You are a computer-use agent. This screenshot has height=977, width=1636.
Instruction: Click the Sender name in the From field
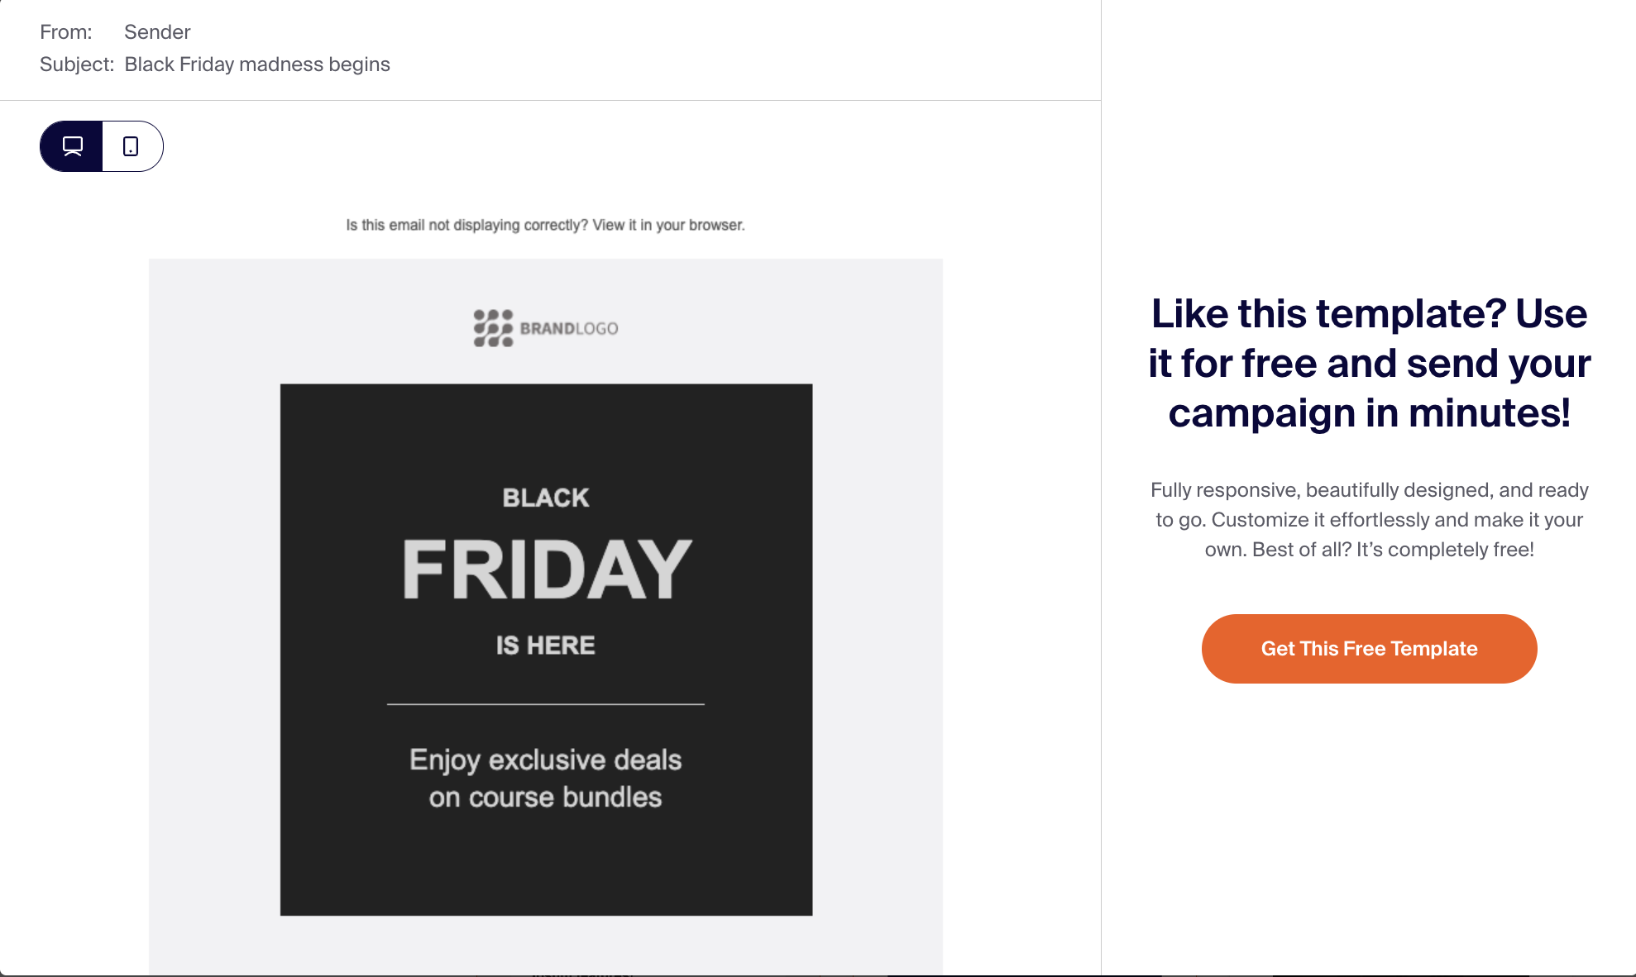tap(157, 32)
